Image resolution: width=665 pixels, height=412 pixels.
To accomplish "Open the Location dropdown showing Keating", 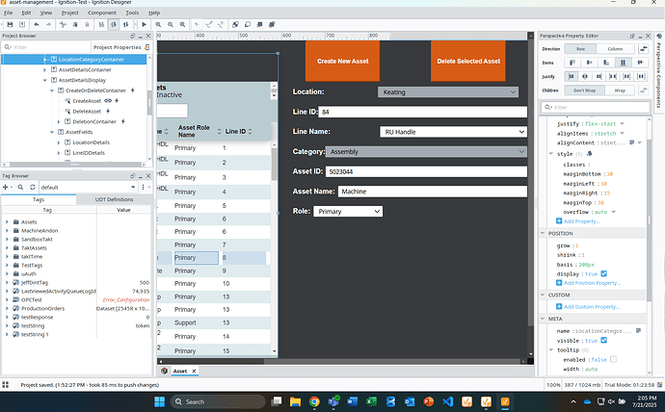I will [x=448, y=91].
